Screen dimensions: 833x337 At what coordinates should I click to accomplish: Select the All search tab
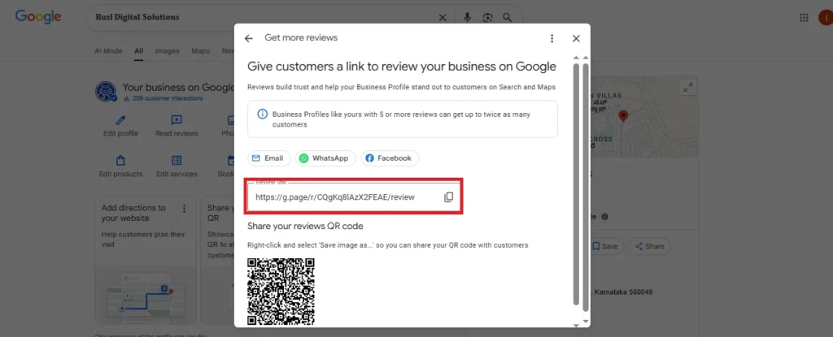138,51
